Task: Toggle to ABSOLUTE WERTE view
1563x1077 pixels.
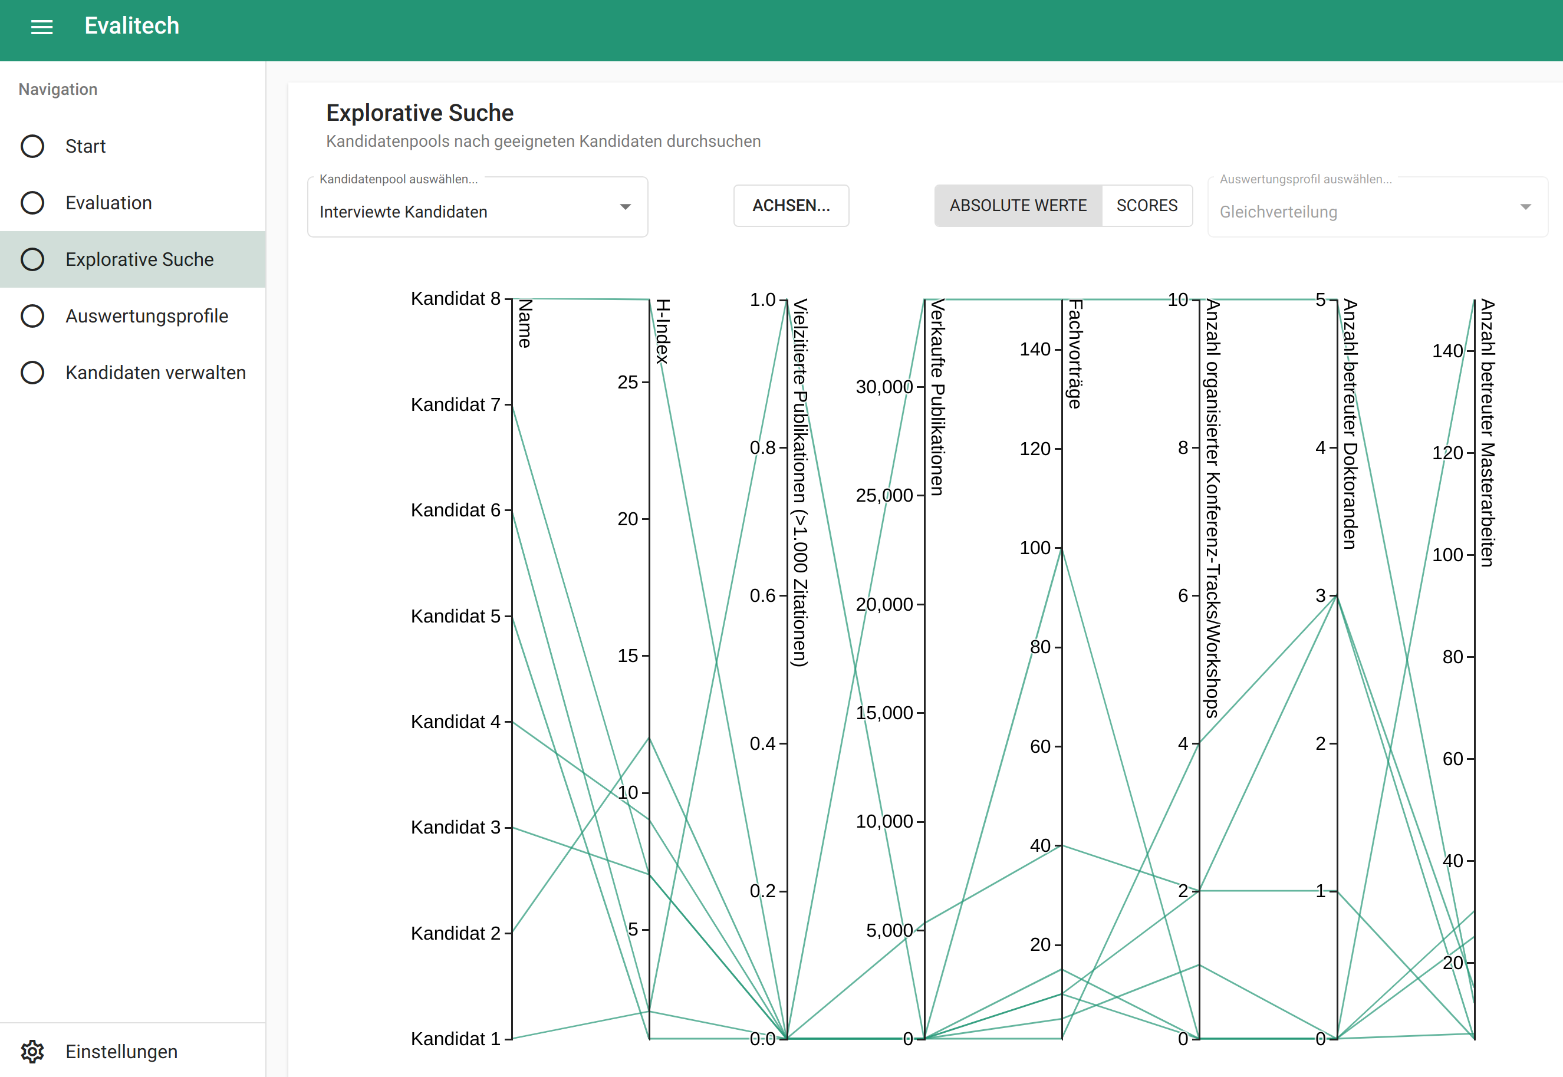Action: pos(1018,206)
